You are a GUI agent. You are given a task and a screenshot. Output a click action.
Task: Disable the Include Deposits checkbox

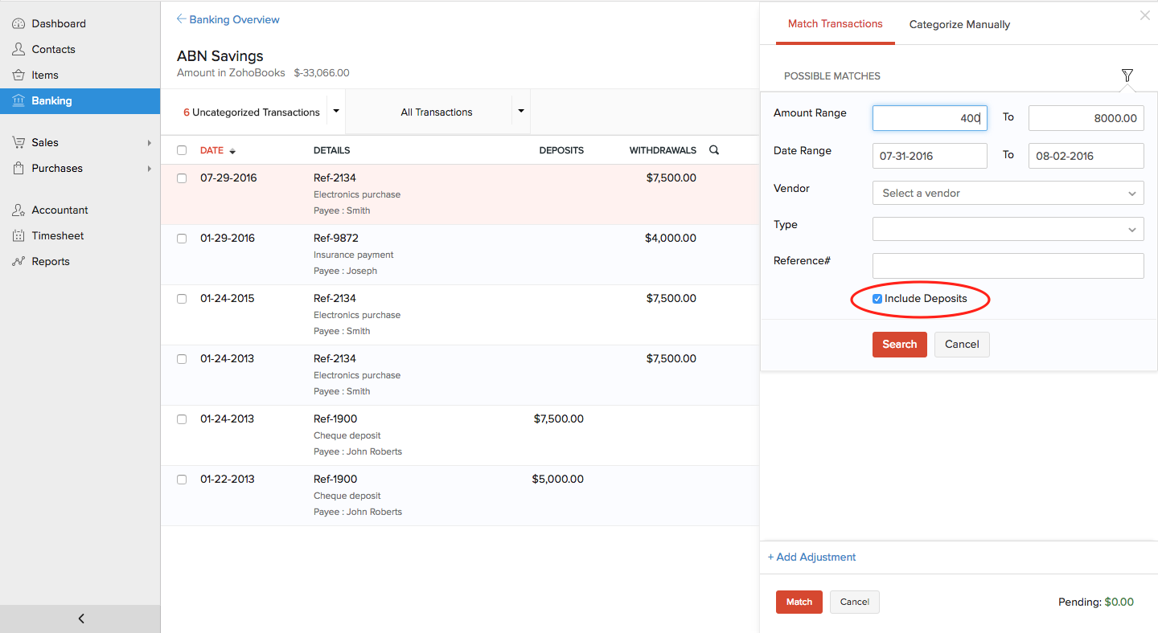[x=877, y=298]
